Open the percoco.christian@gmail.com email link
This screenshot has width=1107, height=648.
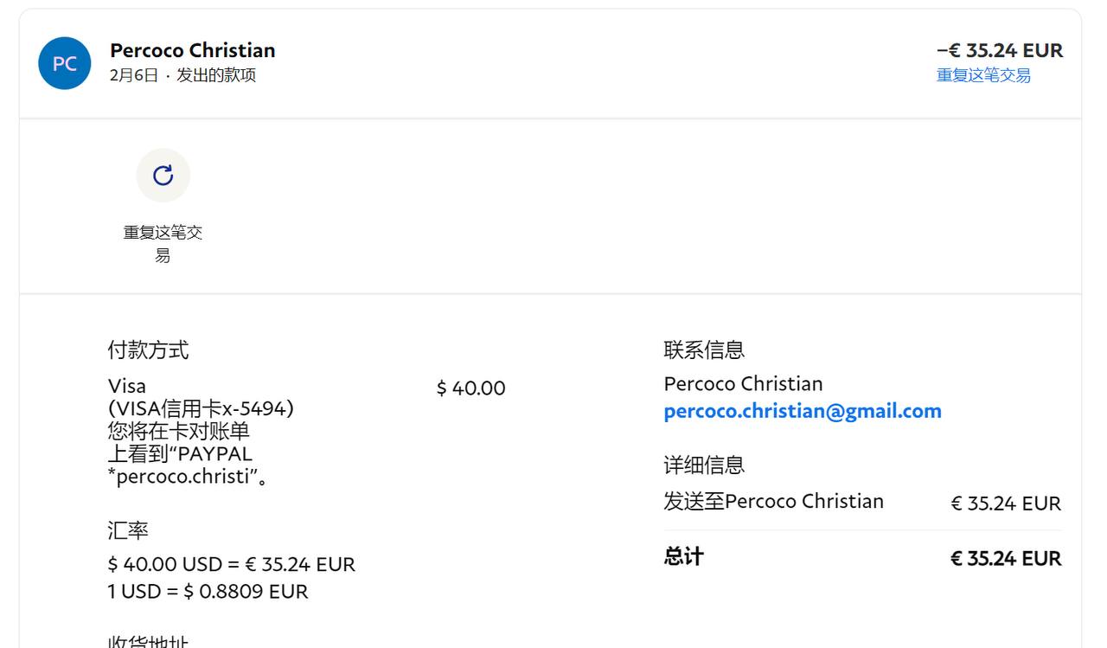pos(803,411)
